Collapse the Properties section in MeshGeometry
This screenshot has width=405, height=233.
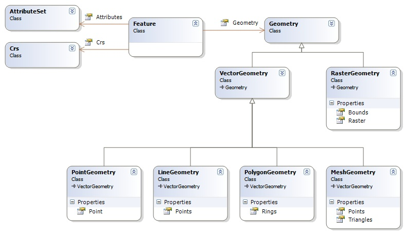(331, 202)
